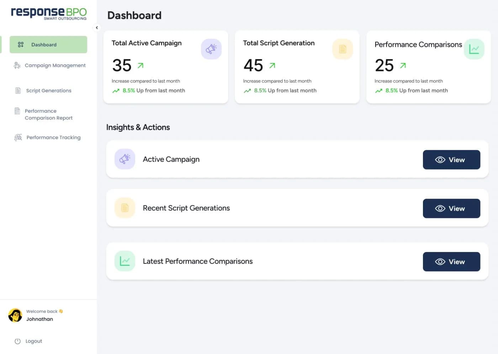
Task: Click the chart icon in Performance Comparisons card
Action: point(474,49)
